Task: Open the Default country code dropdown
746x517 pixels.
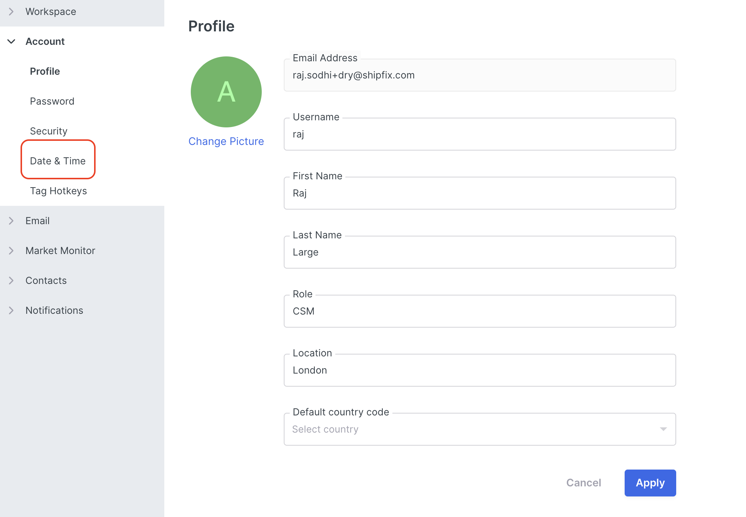Action: [x=479, y=429]
